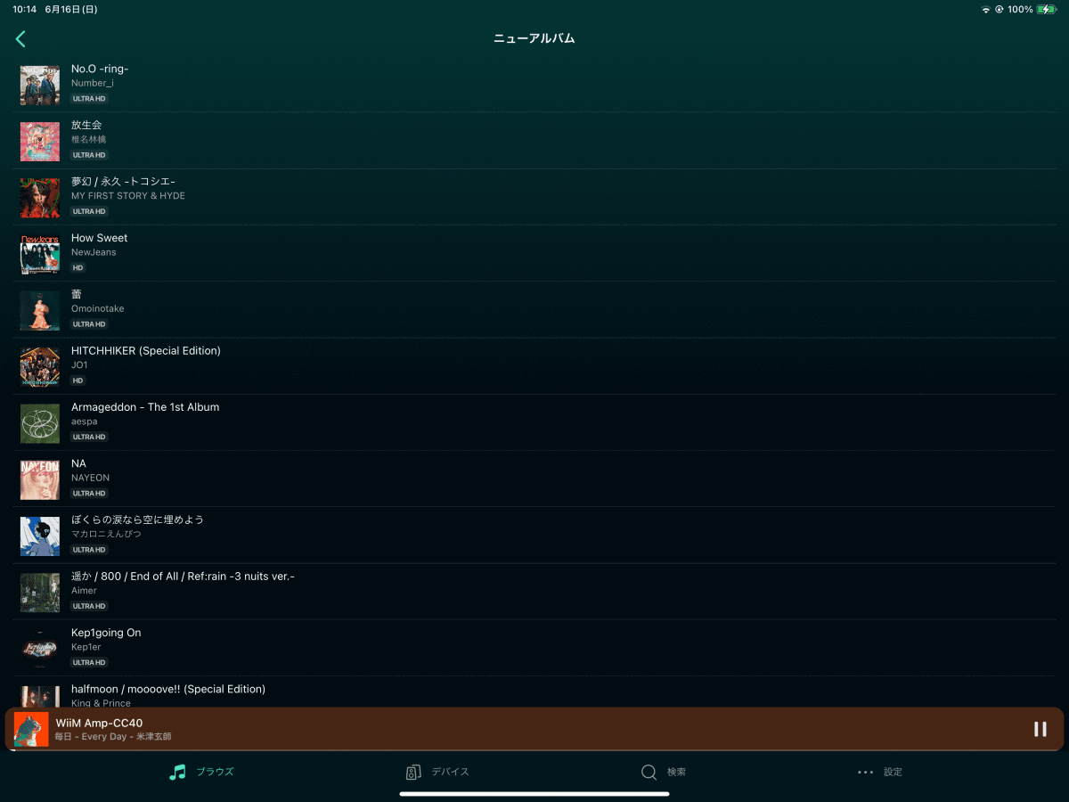Image resolution: width=1069 pixels, height=802 pixels.
Task: Select the album title Kep1going On
Action: tap(106, 633)
